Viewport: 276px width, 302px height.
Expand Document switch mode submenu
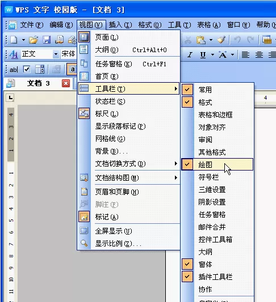129,164
